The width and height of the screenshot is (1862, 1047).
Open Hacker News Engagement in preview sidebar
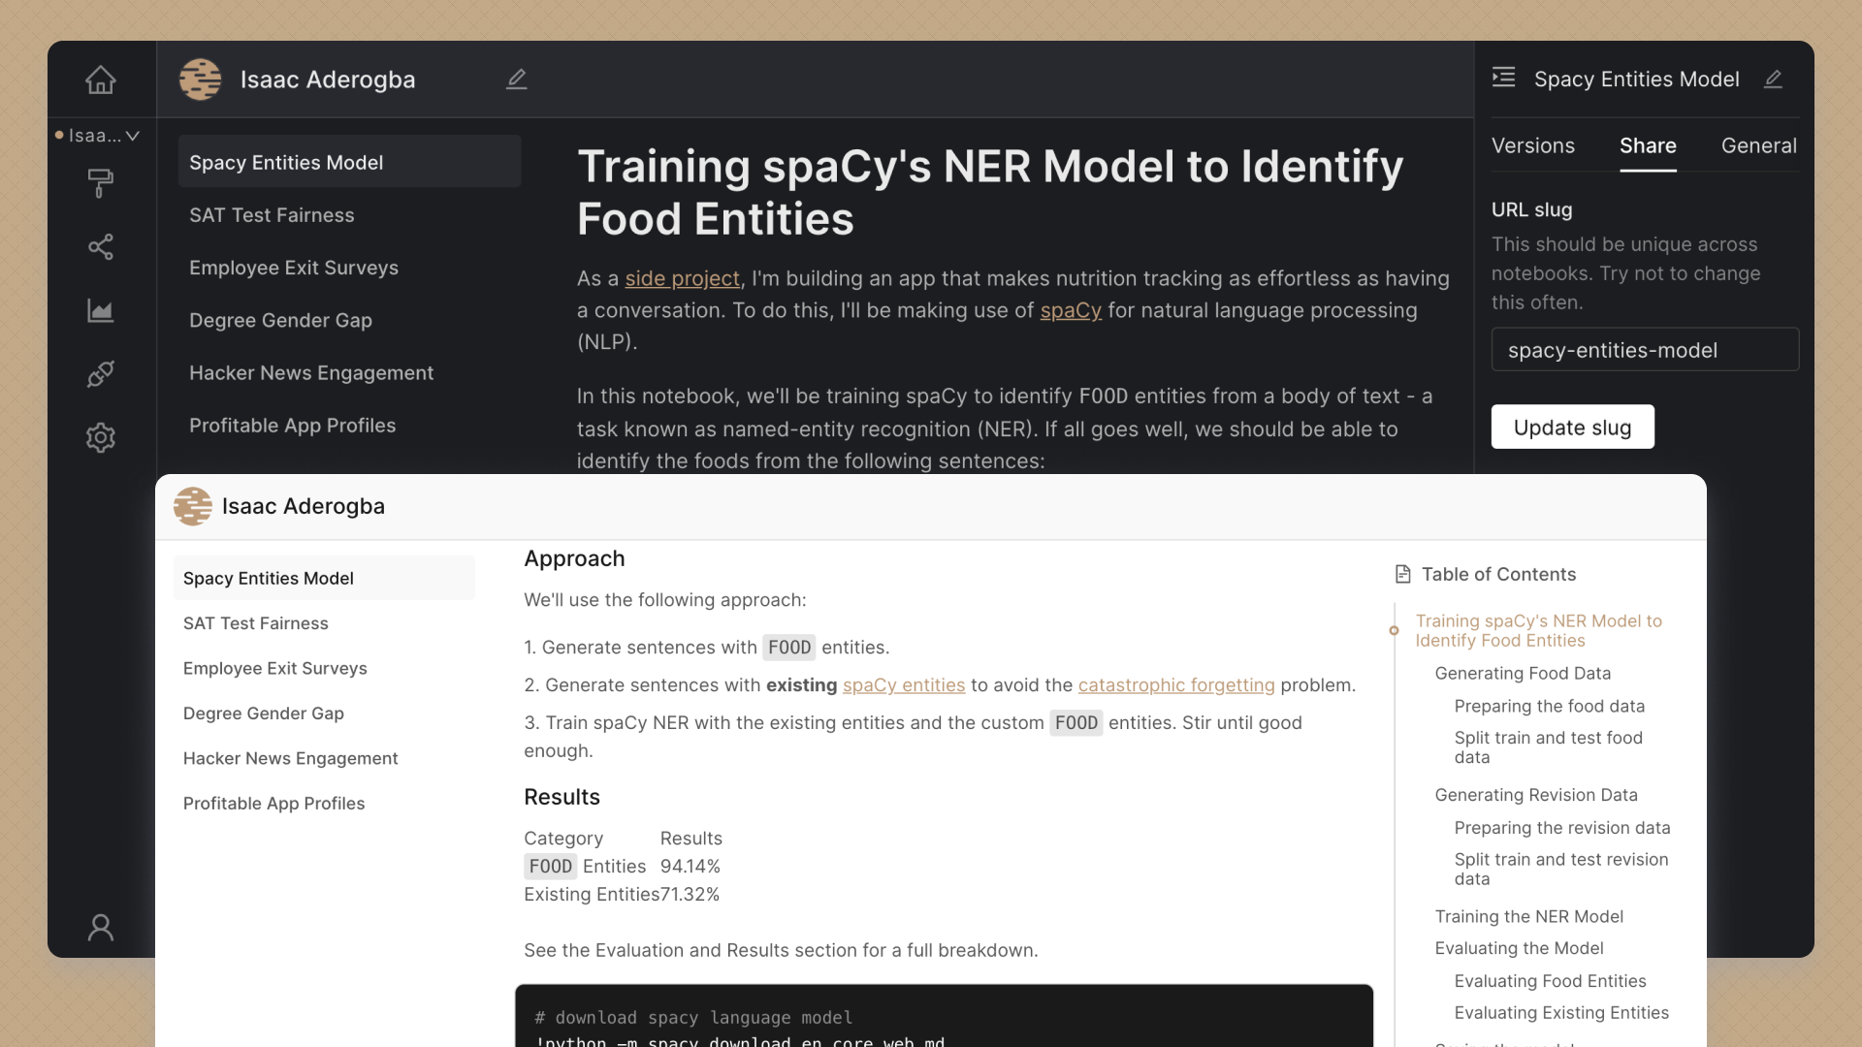coord(290,758)
